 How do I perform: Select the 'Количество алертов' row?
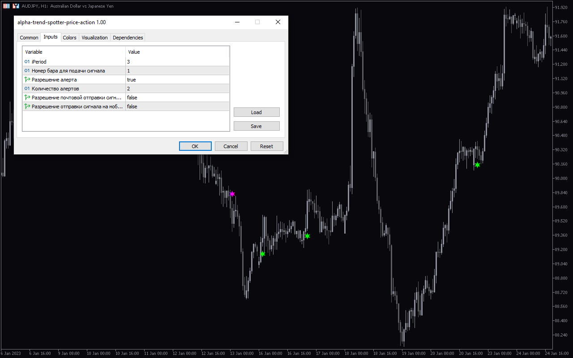click(126, 89)
